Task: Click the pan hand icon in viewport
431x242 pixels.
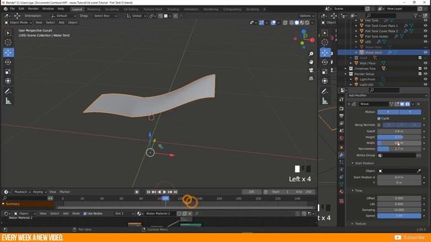Action: pos(311,62)
